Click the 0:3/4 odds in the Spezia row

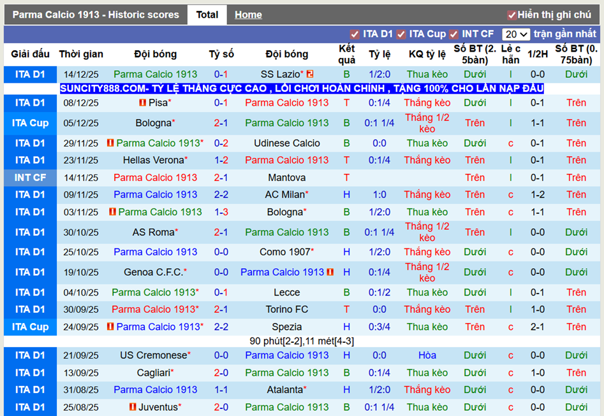pyautogui.click(x=379, y=327)
